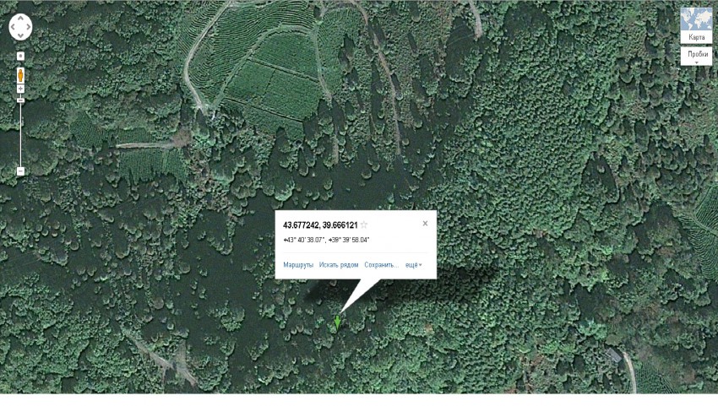Pan the map down with the arrow control
Screen dimensions: 718x406
20,35
